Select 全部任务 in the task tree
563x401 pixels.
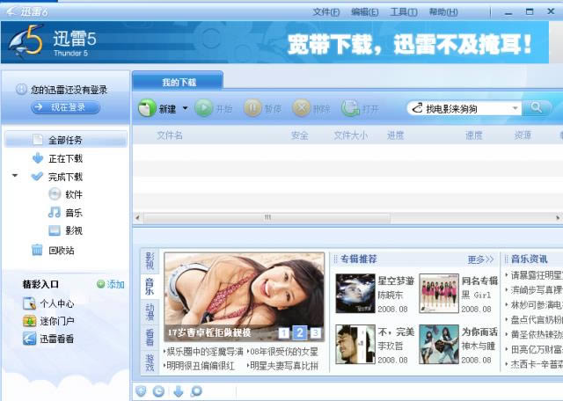(66, 140)
